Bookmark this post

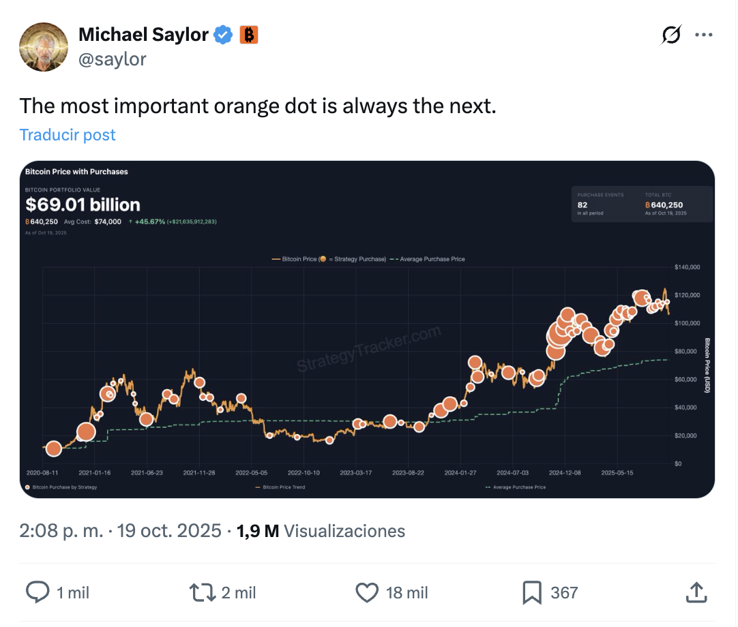(x=532, y=592)
